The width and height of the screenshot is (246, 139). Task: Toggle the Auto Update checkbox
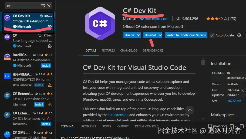coord(212,35)
